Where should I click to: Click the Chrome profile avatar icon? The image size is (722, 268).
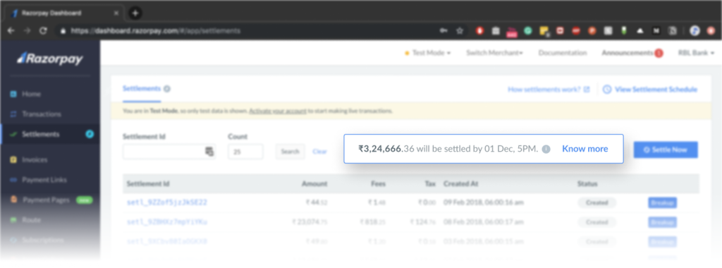pos(695,31)
